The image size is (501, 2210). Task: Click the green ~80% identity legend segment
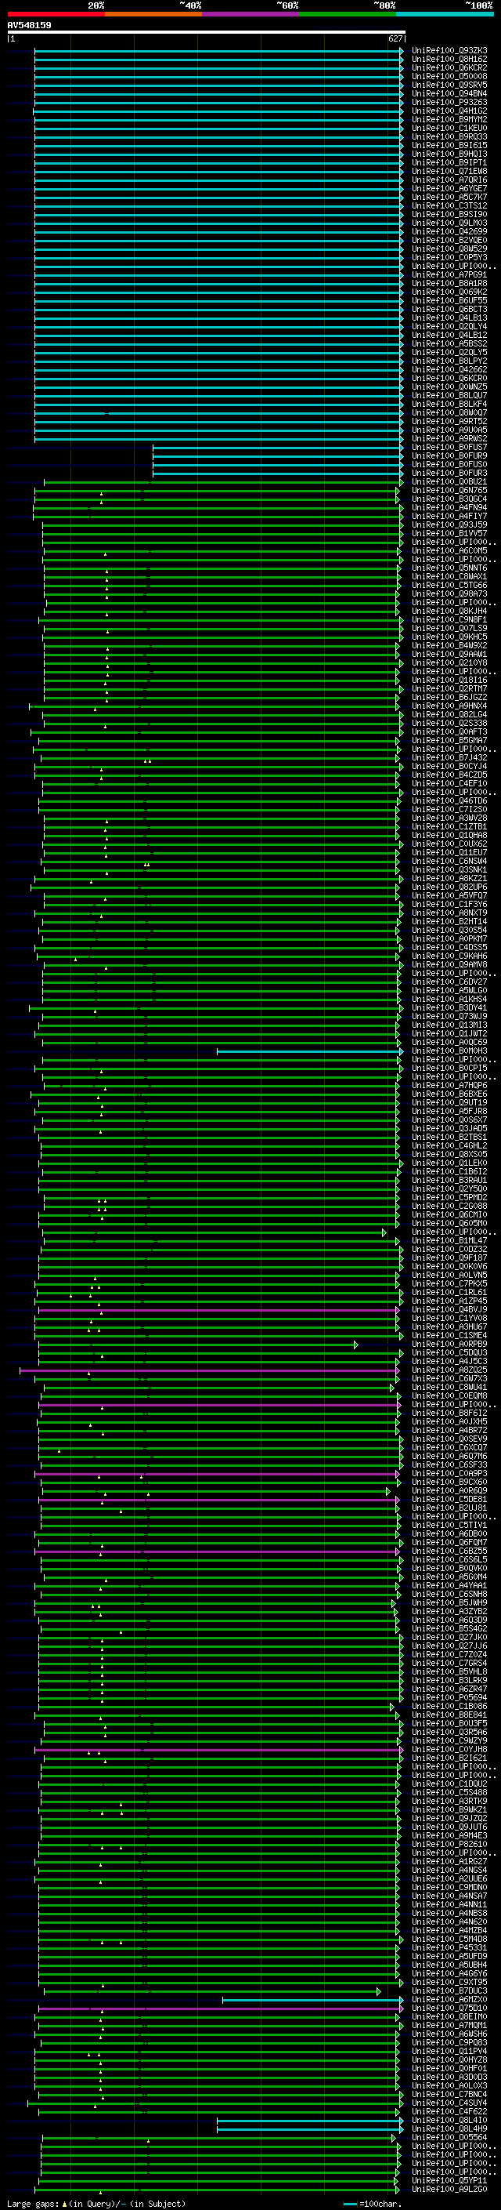[347, 14]
